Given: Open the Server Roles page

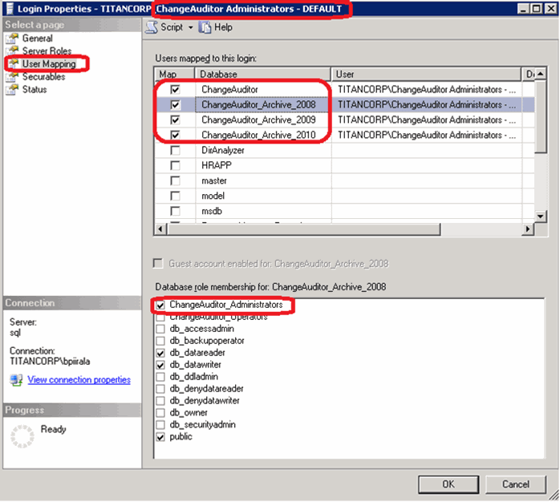Looking at the screenshot, I should (47, 51).
